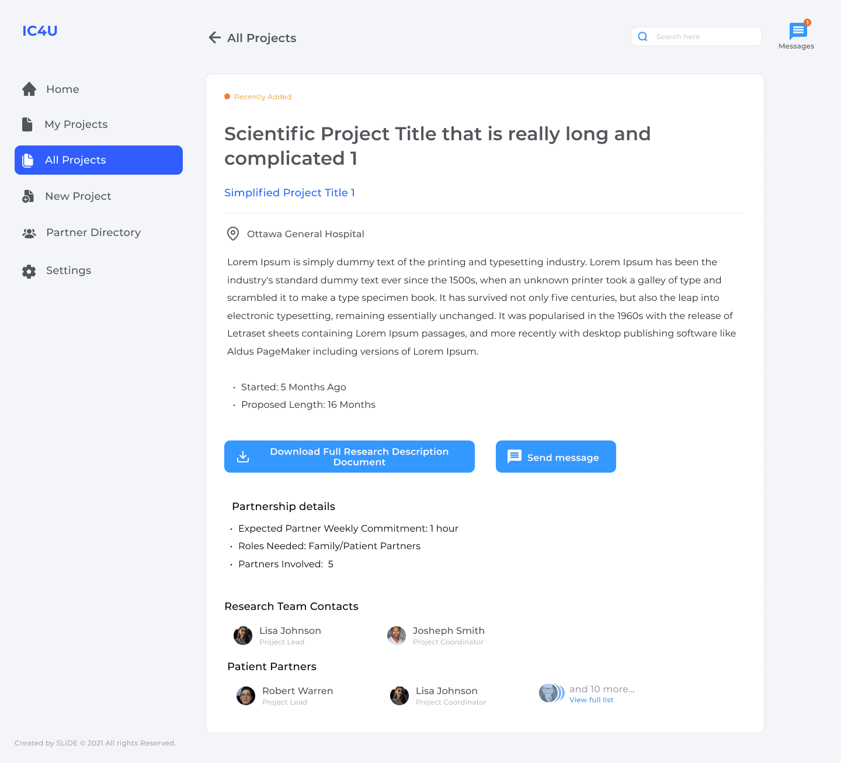Download Full Research Description Document
Screen dimensions: 841x763
point(349,456)
